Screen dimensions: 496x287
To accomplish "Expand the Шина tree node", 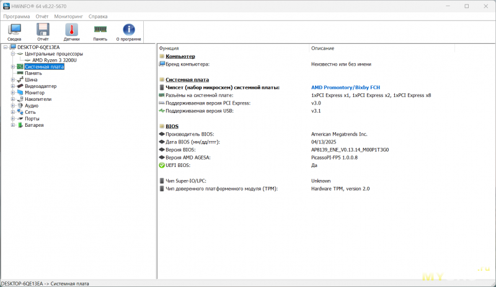I will click(12, 80).
